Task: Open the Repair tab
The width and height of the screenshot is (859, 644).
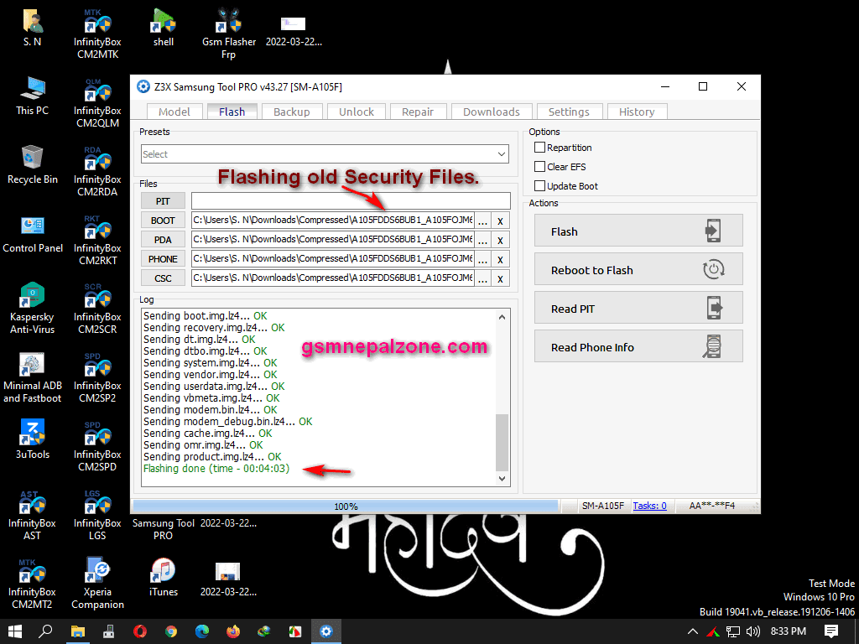Action: coord(418,112)
